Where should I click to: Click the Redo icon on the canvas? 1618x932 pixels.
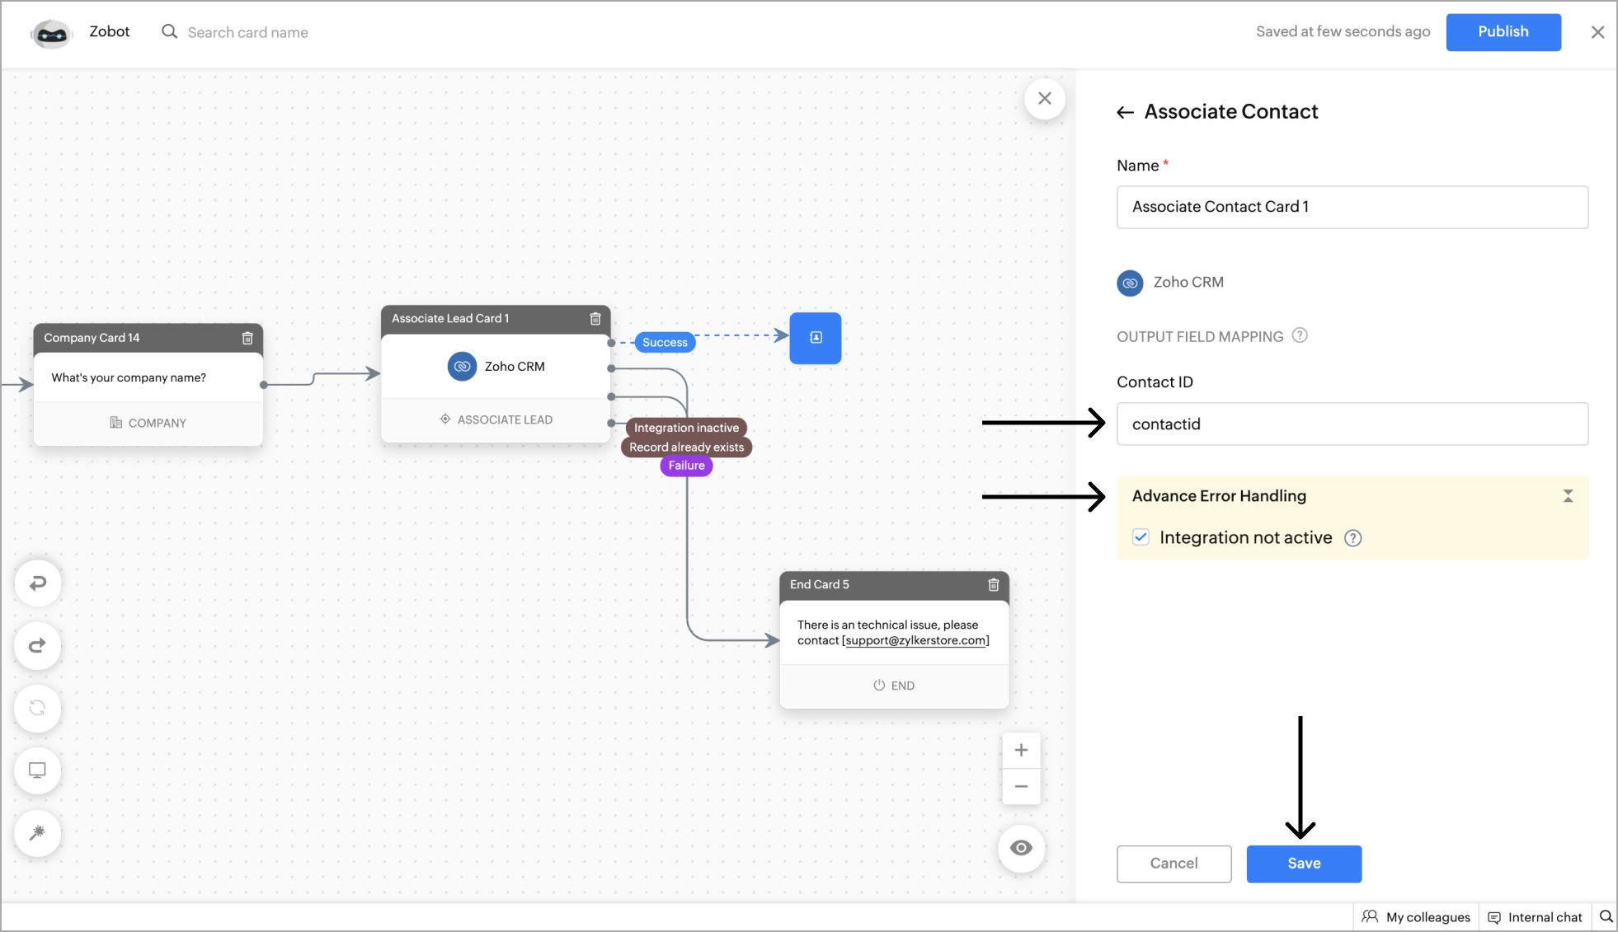(37, 646)
